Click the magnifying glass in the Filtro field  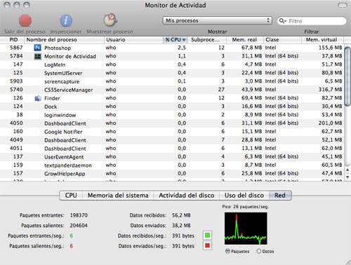coord(282,21)
